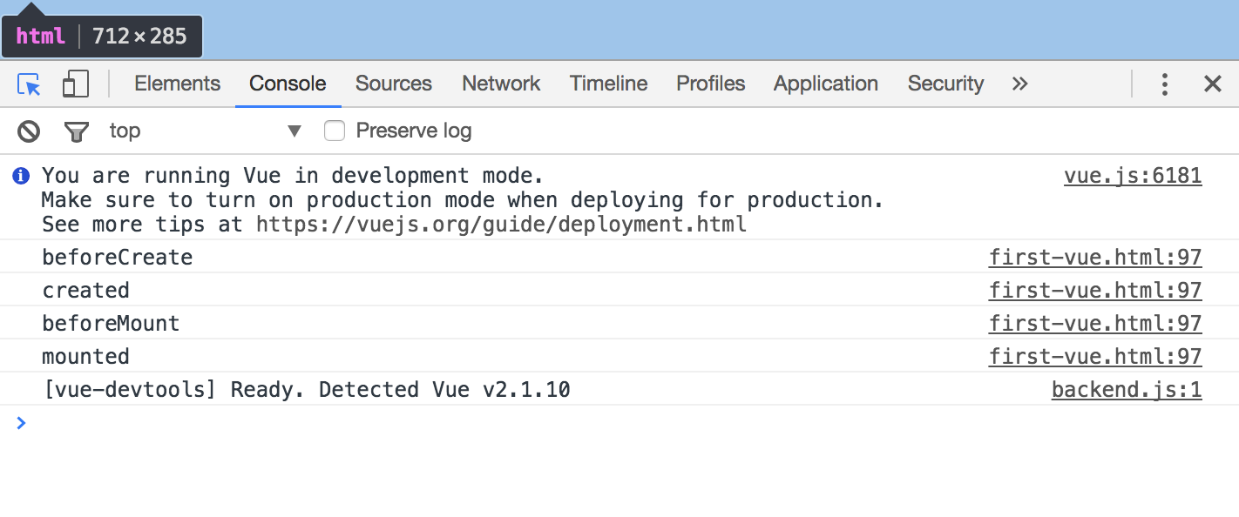The width and height of the screenshot is (1239, 517).
Task: Clear the console with the clear icon
Action: tap(28, 130)
